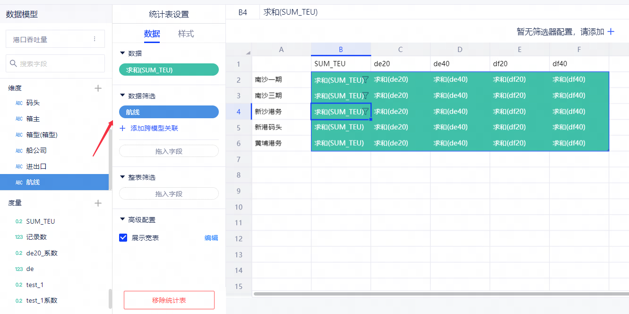Toggle the 展示宽表 checkbox
The image size is (629, 314).
tap(123, 238)
